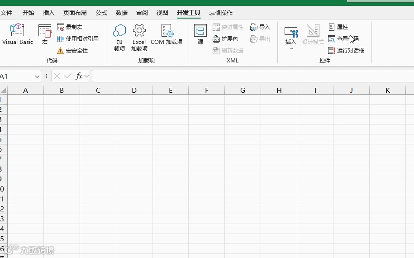Switch to the 表格操作 tab
Image resolution: width=414 pixels, height=258 pixels.
coord(221,13)
